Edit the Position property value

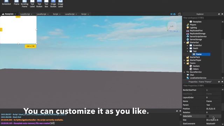[213, 109]
